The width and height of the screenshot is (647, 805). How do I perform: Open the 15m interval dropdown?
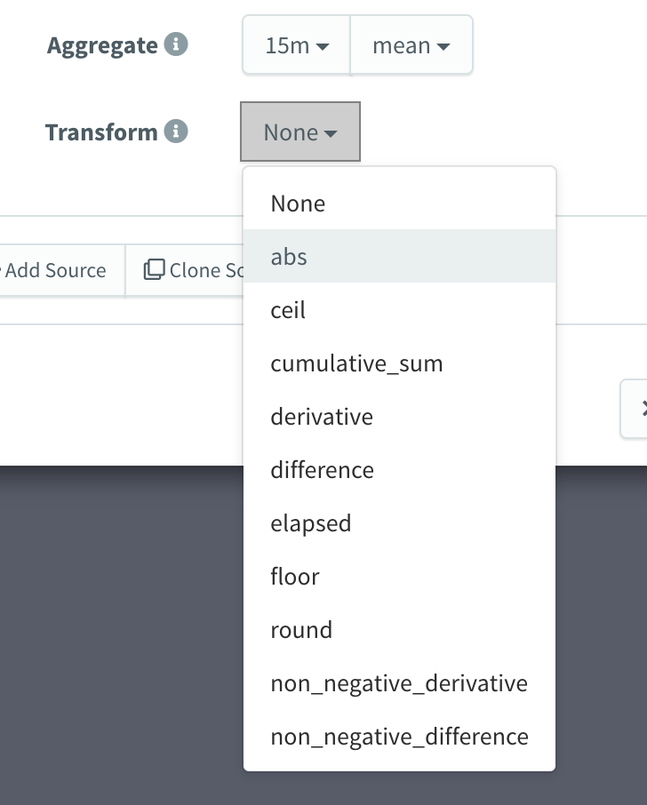tap(297, 45)
